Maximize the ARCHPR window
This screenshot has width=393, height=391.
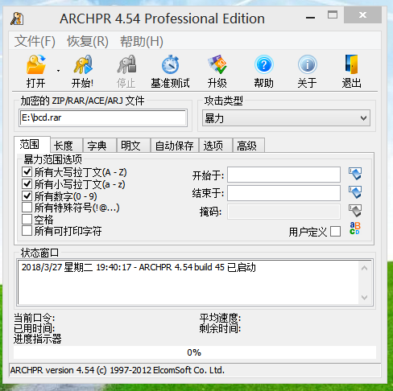tap(333, 14)
